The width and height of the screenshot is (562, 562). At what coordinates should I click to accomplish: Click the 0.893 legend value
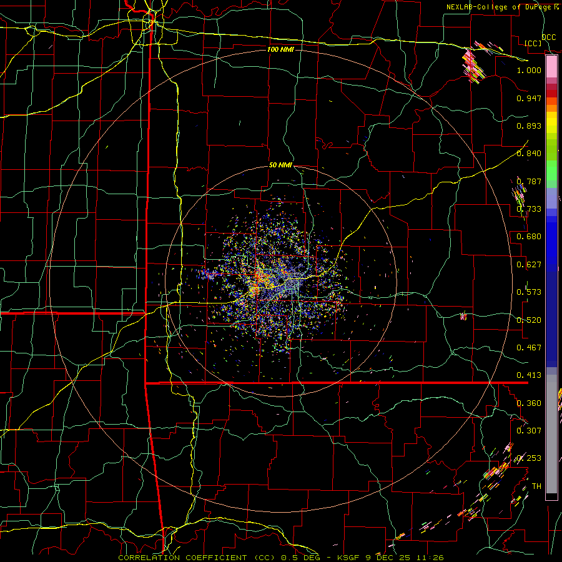pos(529,126)
